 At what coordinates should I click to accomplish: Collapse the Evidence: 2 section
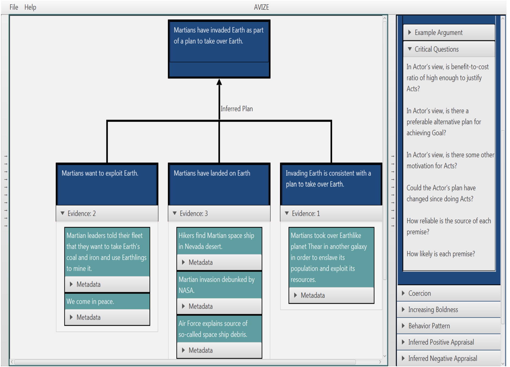[x=81, y=214]
